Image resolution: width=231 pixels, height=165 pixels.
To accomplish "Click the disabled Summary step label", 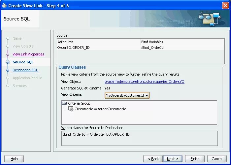I will (20, 86).
